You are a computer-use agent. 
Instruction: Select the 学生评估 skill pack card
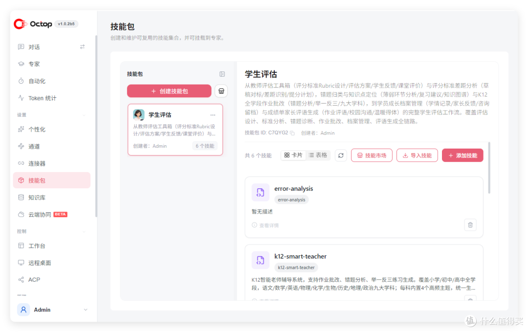(x=175, y=130)
